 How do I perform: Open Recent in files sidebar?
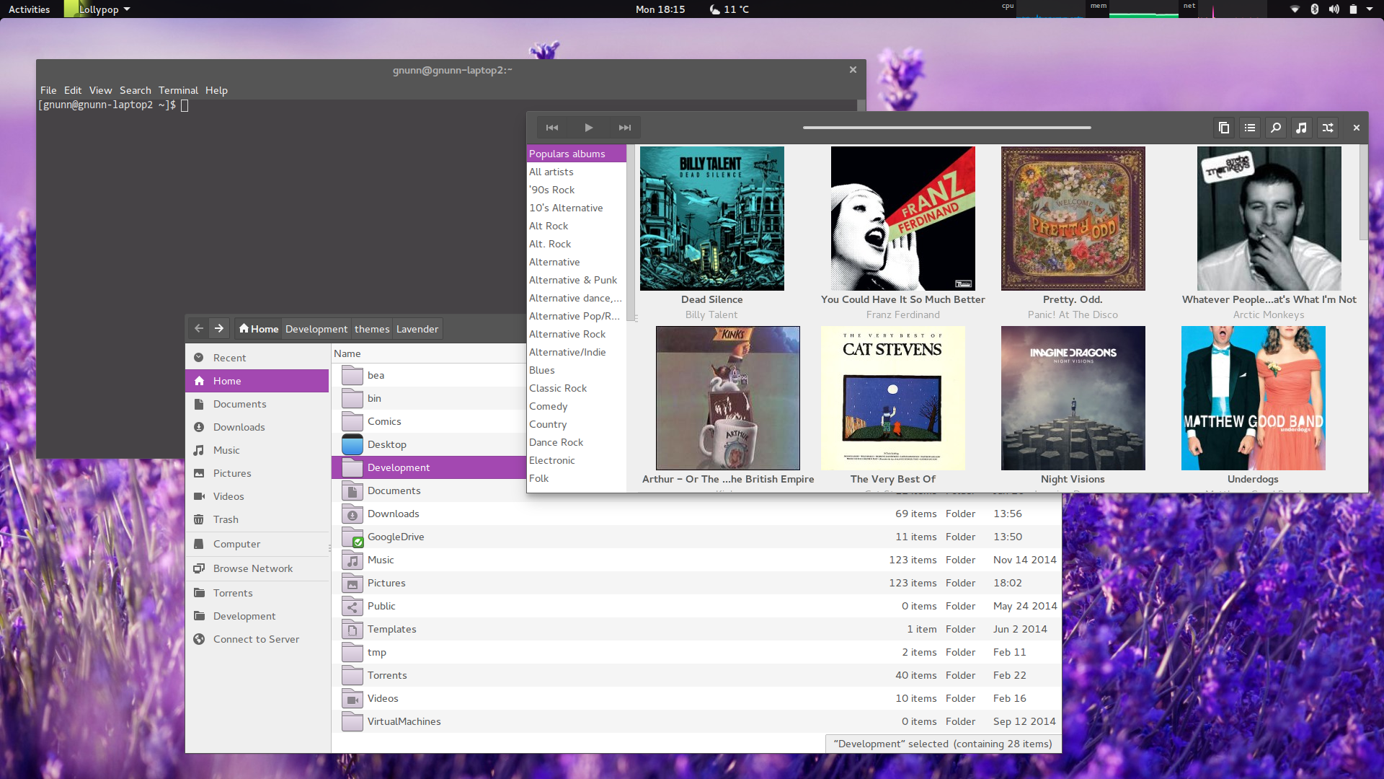[x=257, y=358]
